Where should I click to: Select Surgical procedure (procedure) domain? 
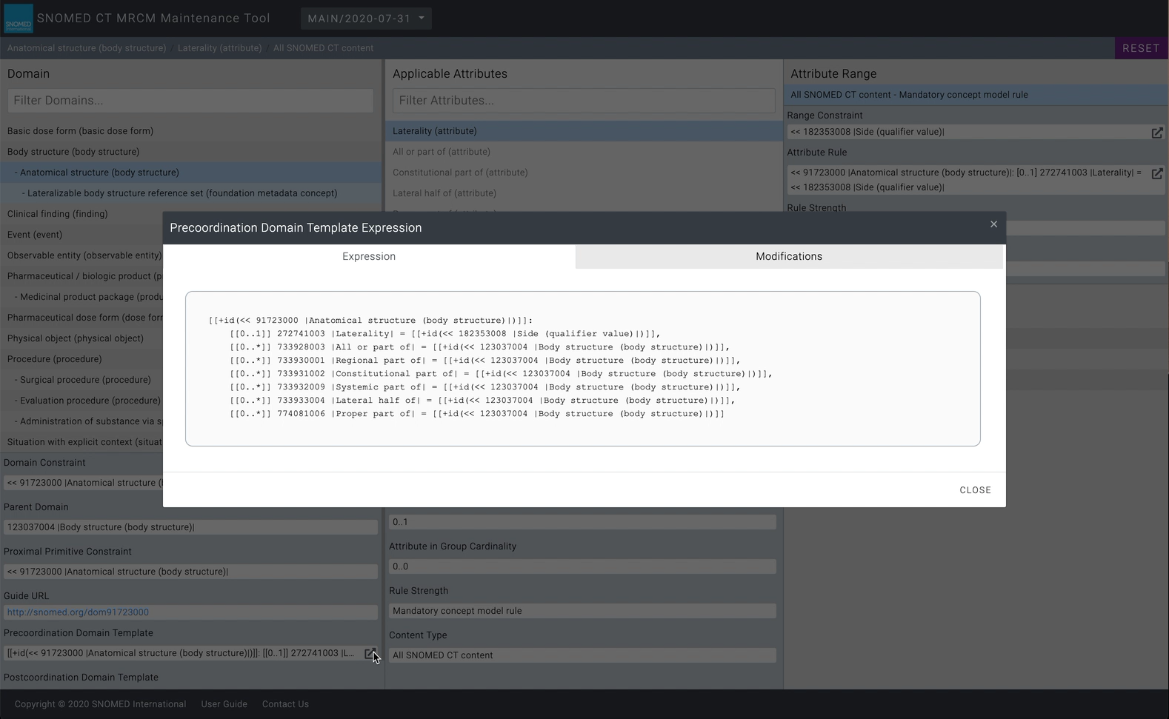(81, 380)
